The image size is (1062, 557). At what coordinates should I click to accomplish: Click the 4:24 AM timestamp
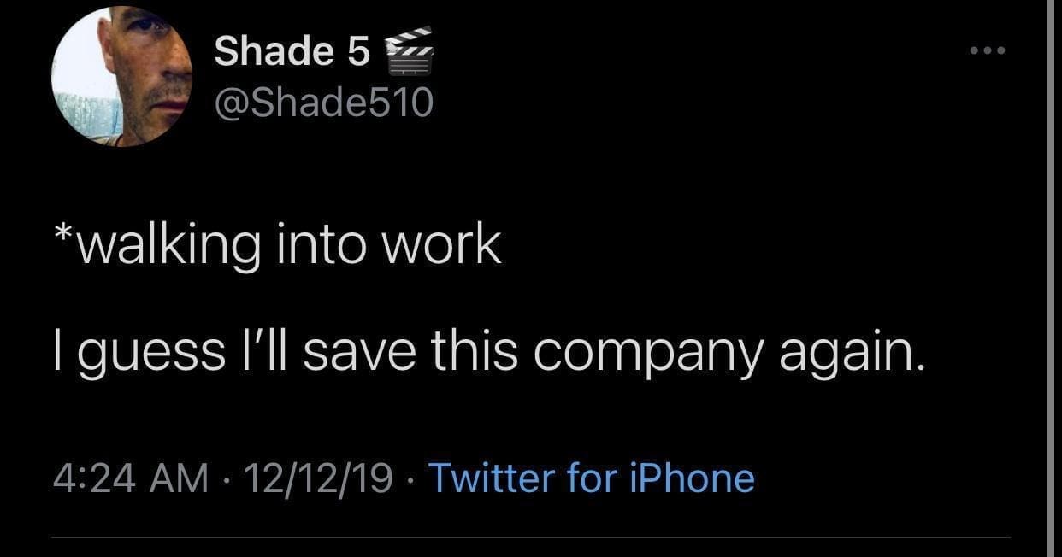[131, 478]
